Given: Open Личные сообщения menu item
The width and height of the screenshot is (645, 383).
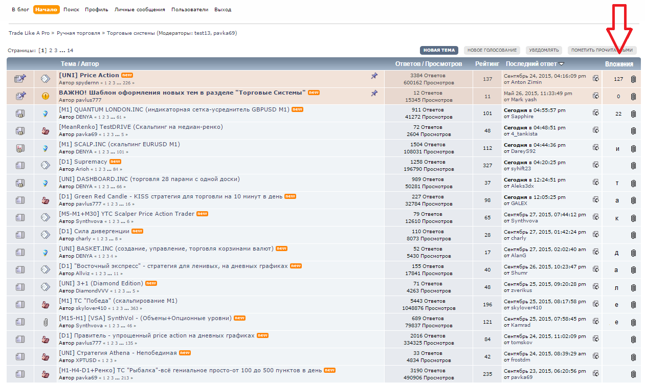Looking at the screenshot, I should pyautogui.click(x=140, y=10).
